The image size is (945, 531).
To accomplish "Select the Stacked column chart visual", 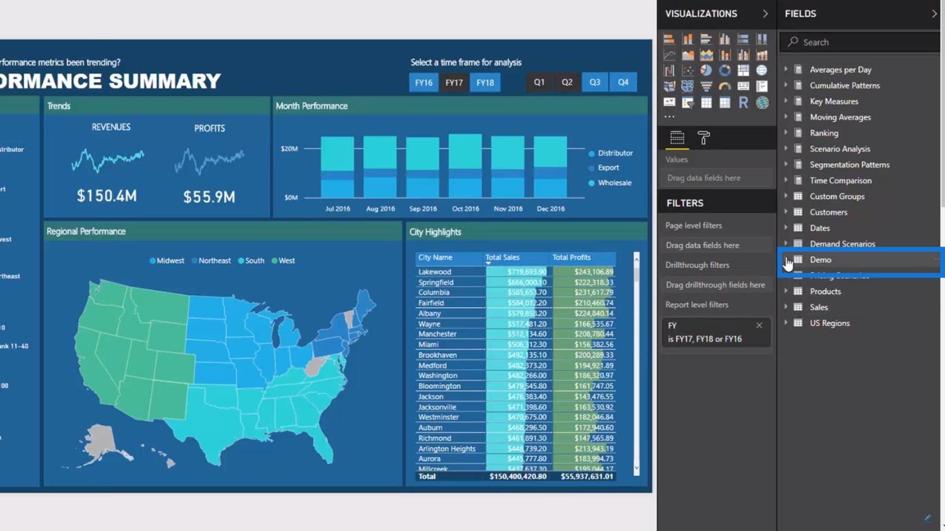I will click(x=687, y=39).
